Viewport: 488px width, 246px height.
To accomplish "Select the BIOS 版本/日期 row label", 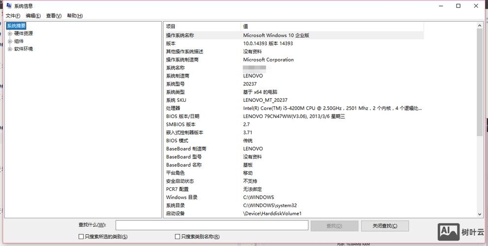I will click(x=183, y=116).
